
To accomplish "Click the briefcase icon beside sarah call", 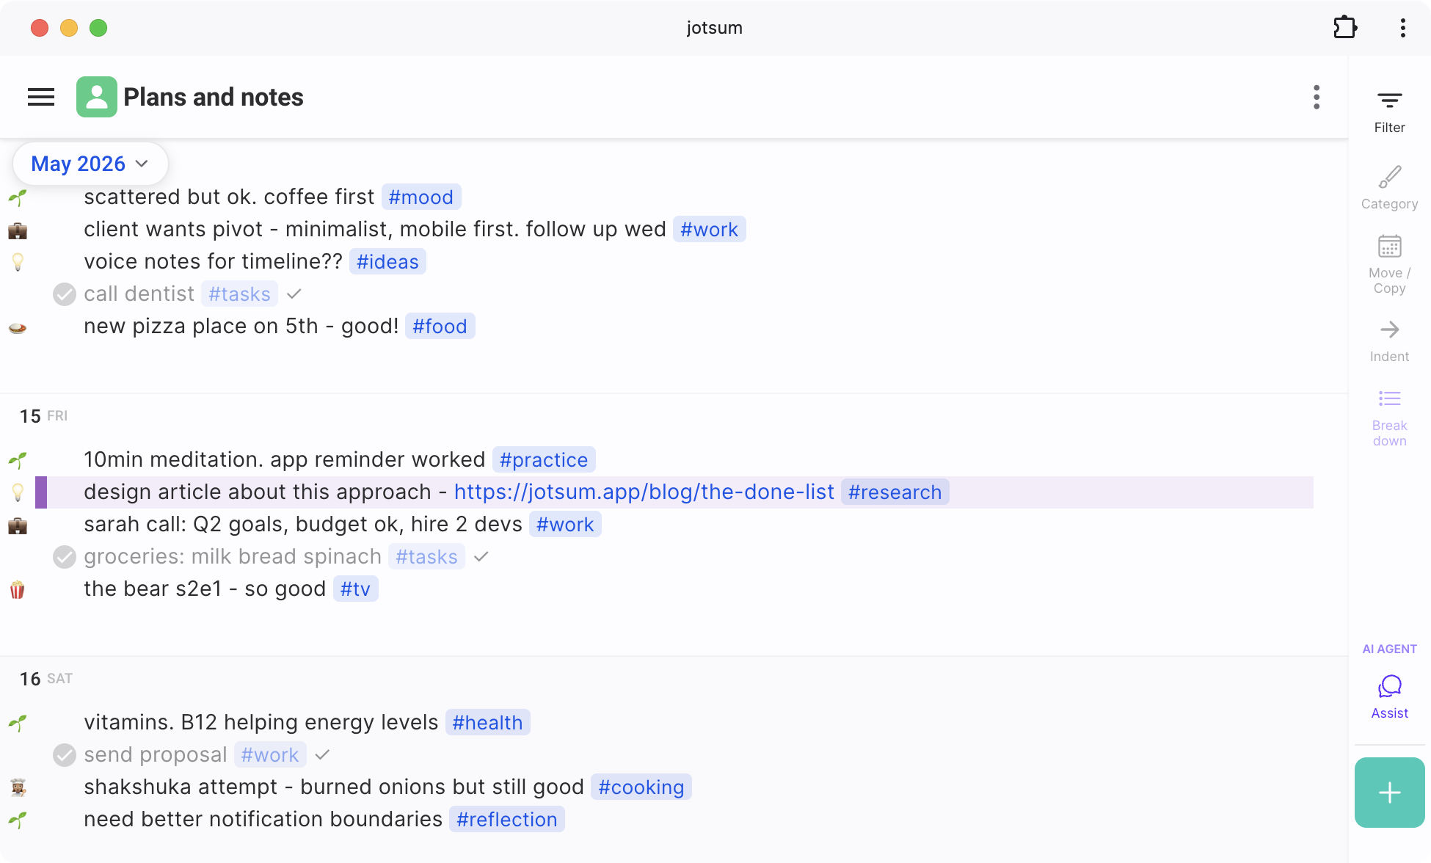I will click(x=18, y=525).
